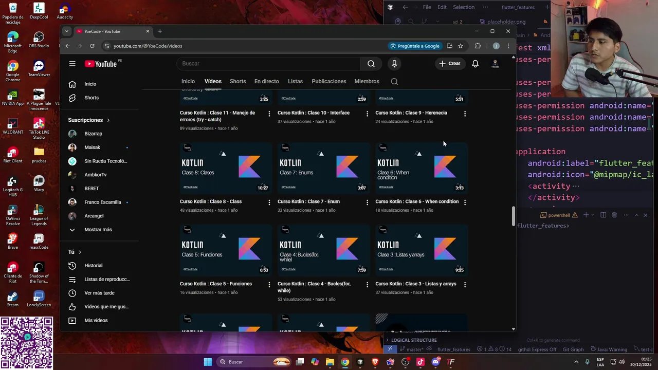This screenshot has height=370, width=658.
Task: Open the YouTube guide hamburger menu
Action: coord(72,64)
